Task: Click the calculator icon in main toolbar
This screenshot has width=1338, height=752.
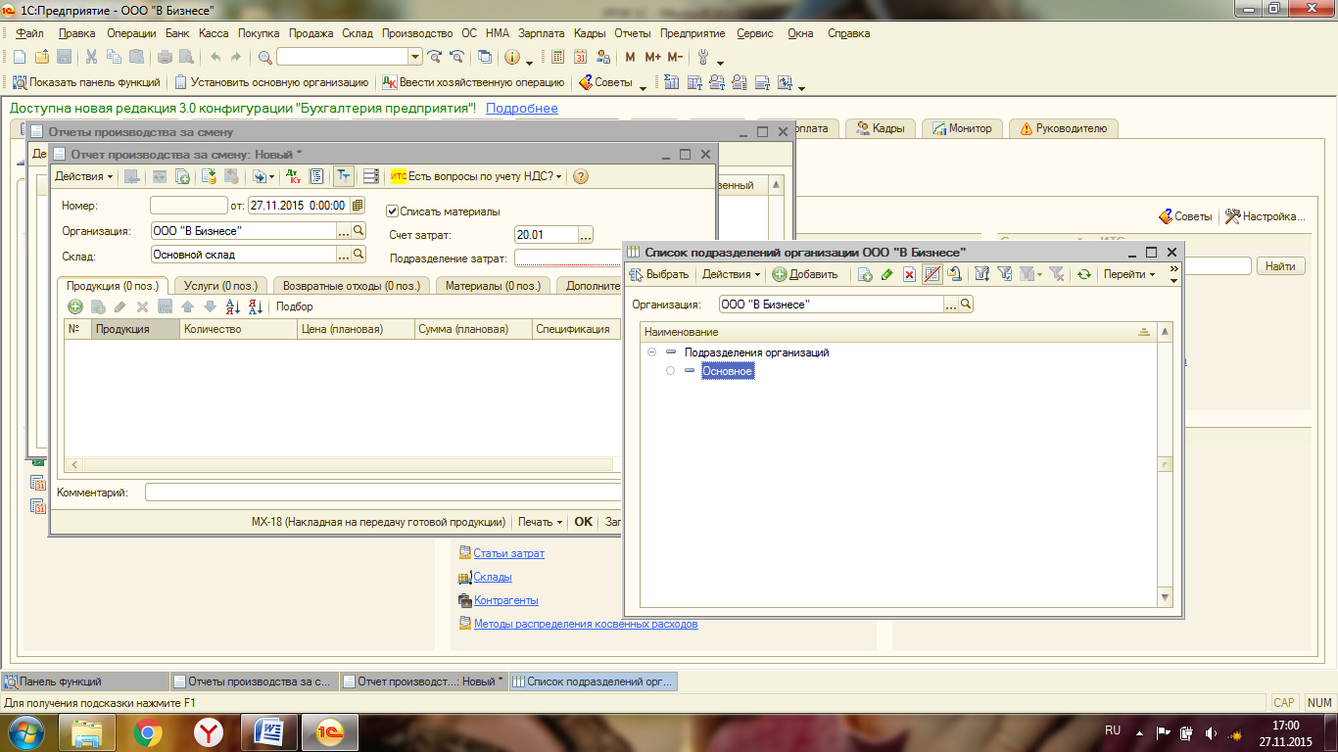Action: pos(558,57)
